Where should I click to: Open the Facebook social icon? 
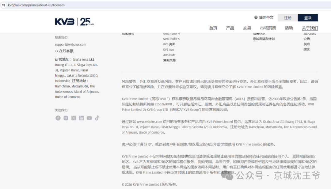tap(58, 118)
